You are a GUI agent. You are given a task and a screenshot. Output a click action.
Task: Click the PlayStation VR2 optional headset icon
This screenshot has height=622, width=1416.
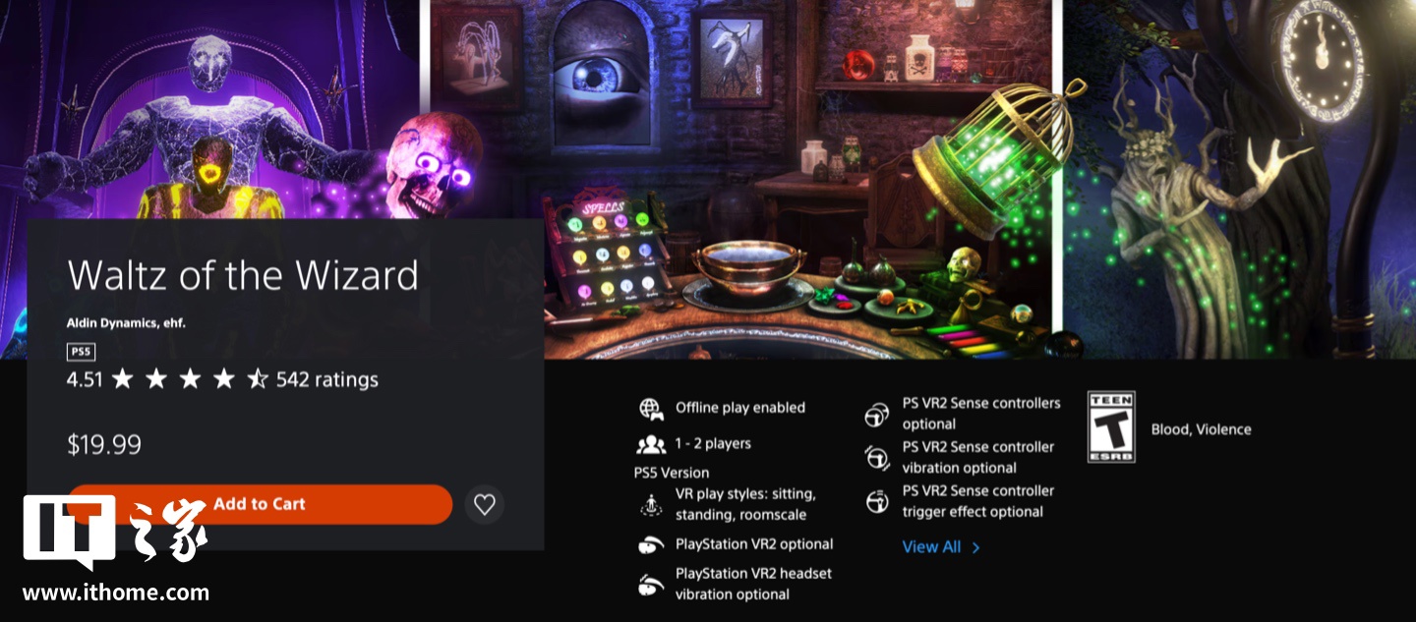[650, 544]
